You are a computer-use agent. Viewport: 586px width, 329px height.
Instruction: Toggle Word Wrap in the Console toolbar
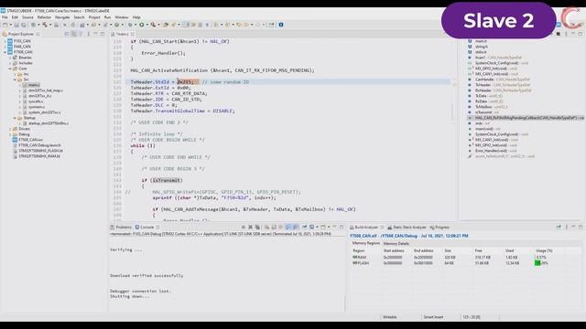pos(281,228)
